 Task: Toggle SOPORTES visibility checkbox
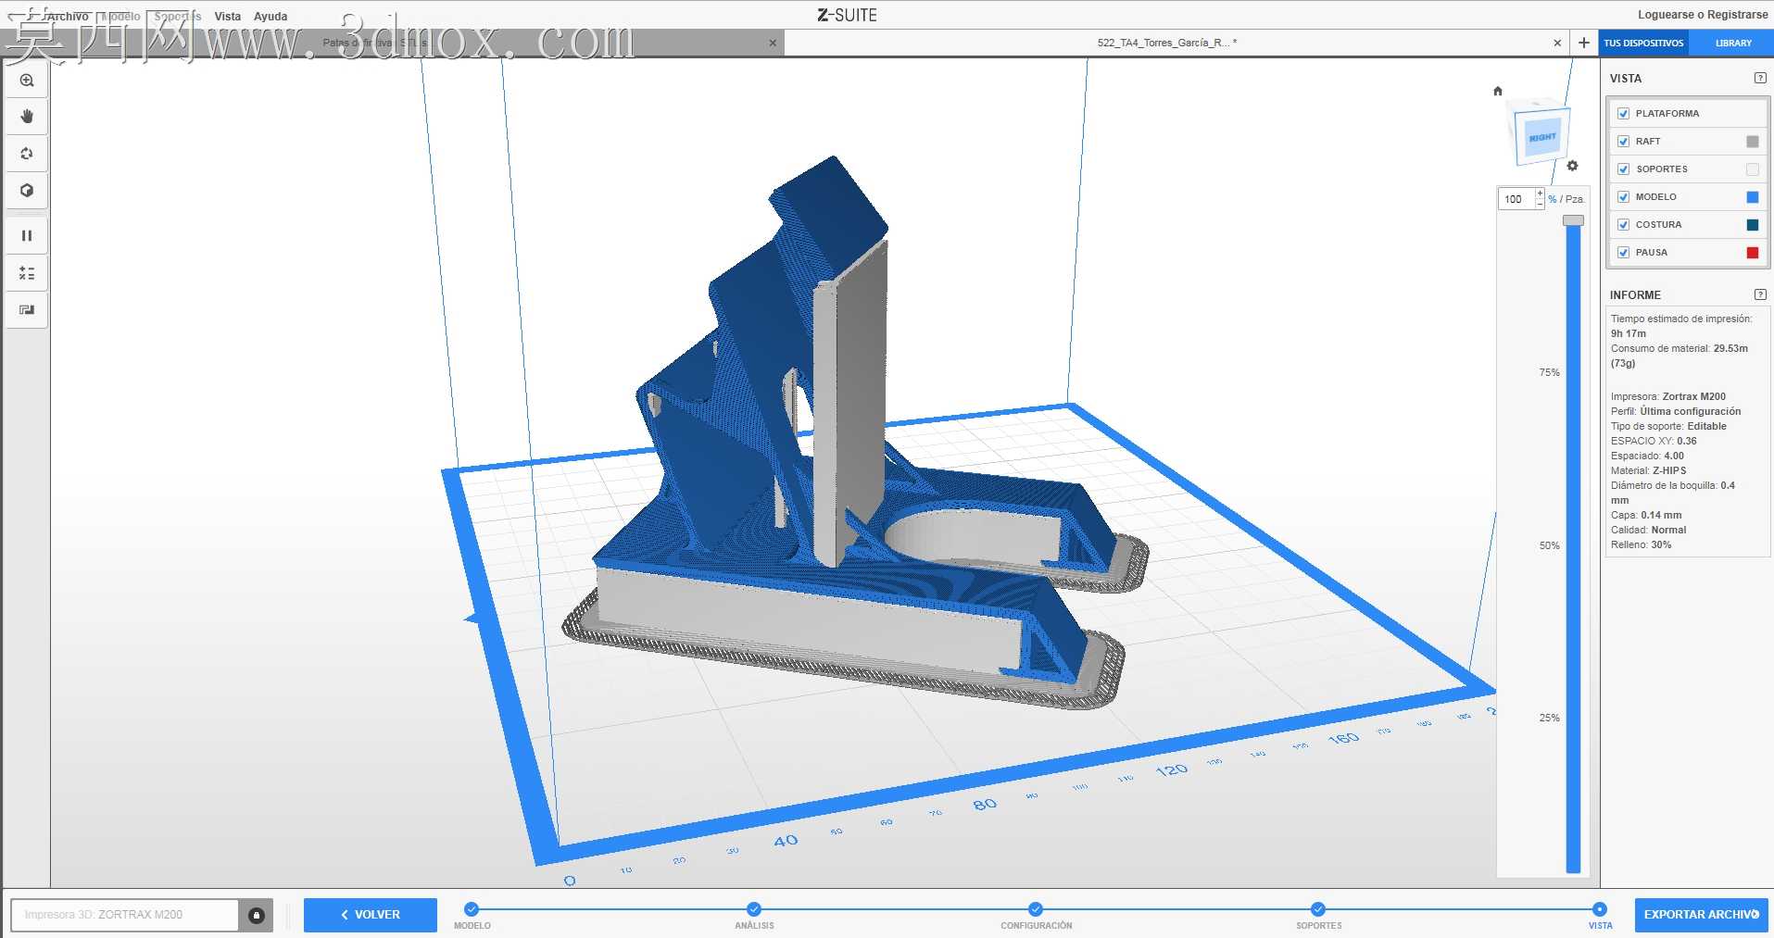(x=1623, y=169)
